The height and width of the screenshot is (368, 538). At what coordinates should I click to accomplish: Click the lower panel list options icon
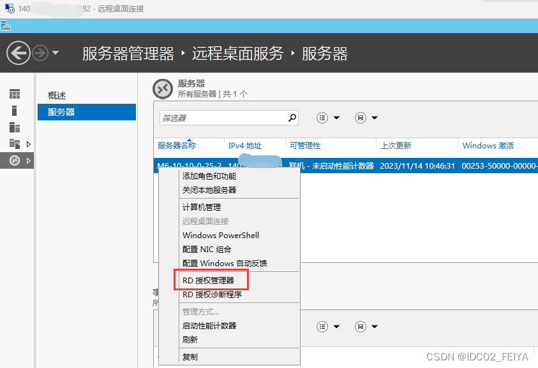coord(322,326)
